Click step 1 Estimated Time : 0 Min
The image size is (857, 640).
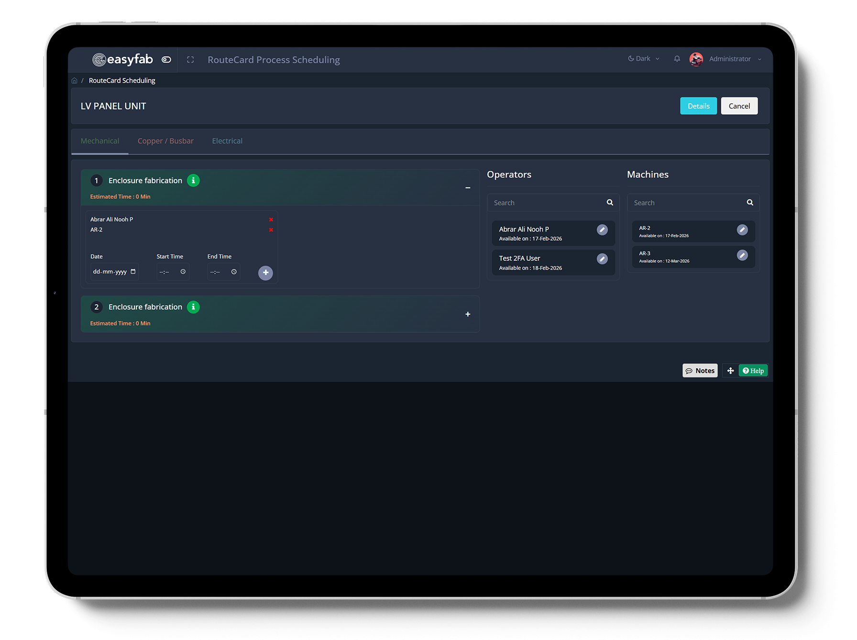[x=120, y=197]
